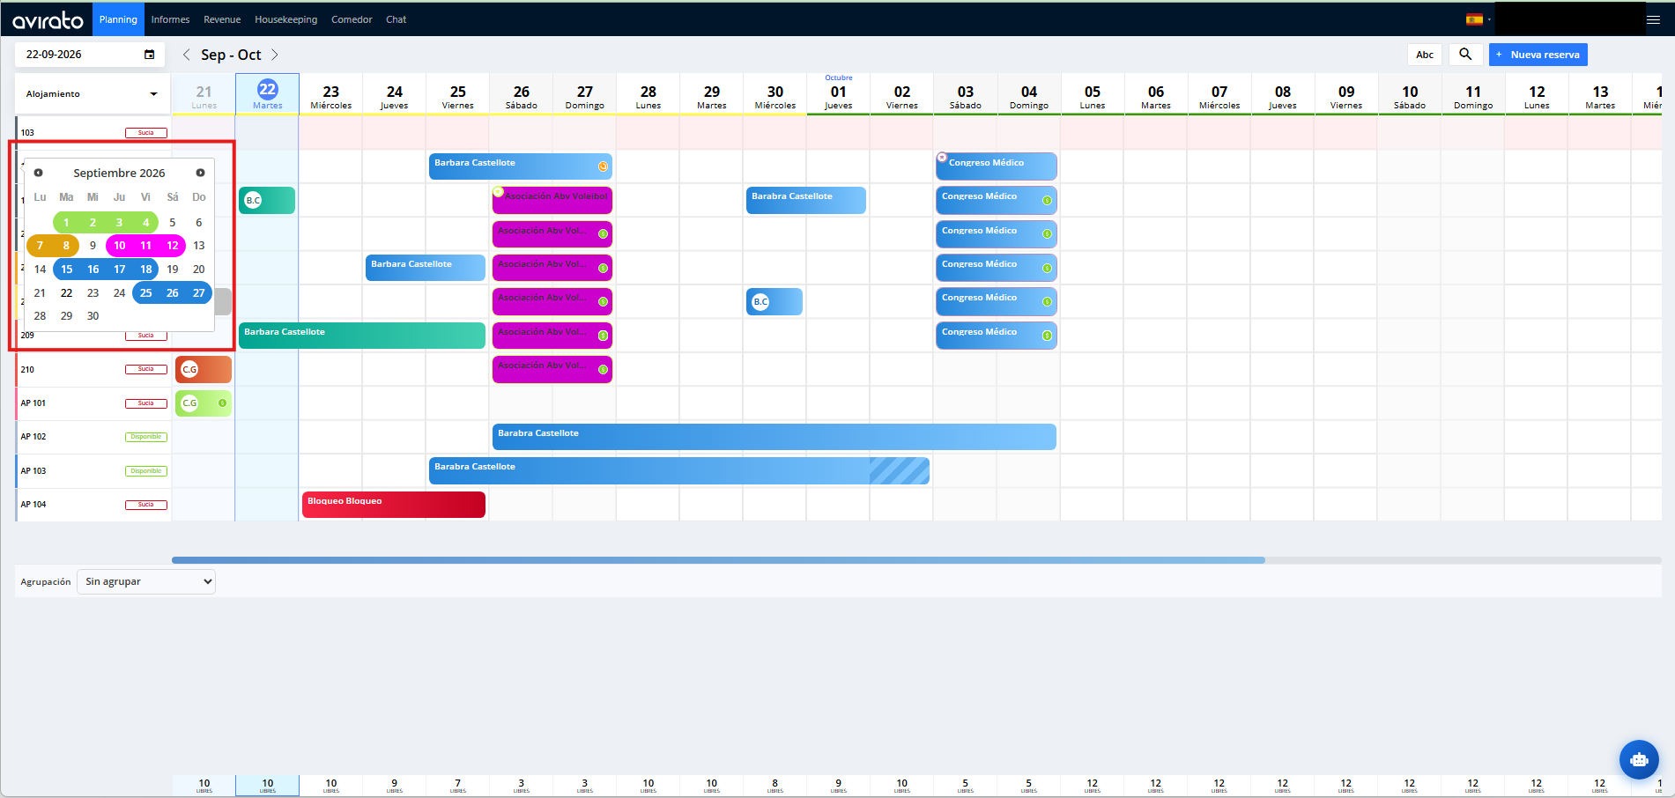The image size is (1675, 798).
Task: Open the green Barbara Castellote booking
Action: click(x=362, y=336)
